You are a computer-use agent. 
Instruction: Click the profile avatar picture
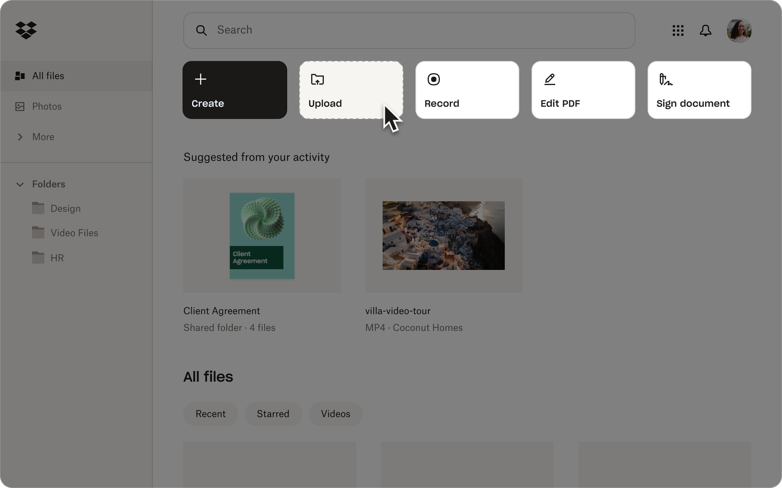pyautogui.click(x=738, y=30)
